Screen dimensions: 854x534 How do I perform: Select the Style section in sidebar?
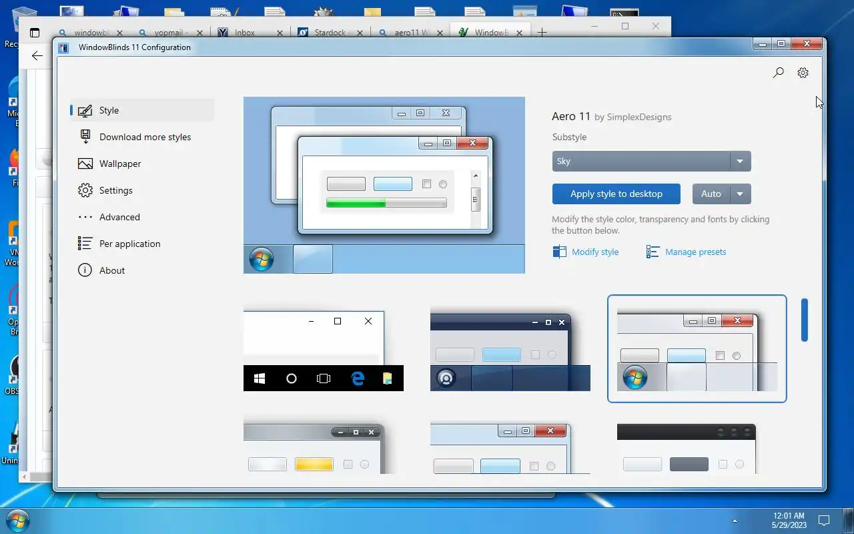click(142, 110)
